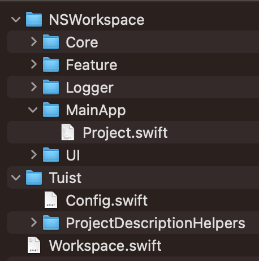Click the Logger folder icon
Image resolution: width=259 pixels, height=261 pixels.
(51, 87)
